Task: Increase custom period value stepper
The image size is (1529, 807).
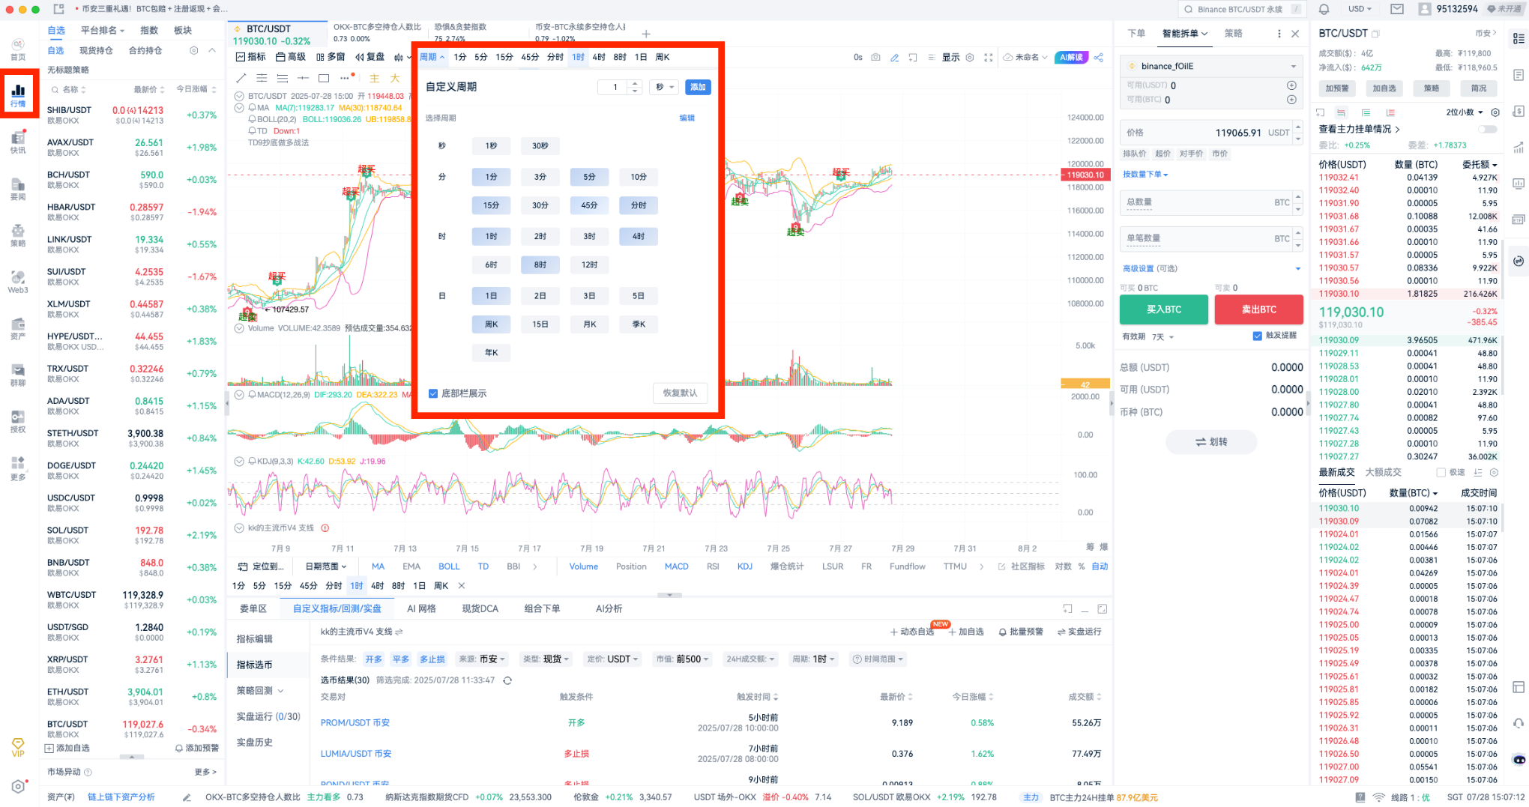Action: pyautogui.click(x=636, y=83)
